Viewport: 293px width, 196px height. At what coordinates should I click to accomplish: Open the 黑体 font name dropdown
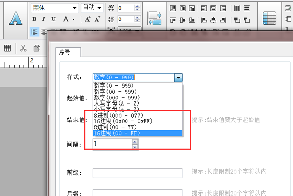[74, 8]
